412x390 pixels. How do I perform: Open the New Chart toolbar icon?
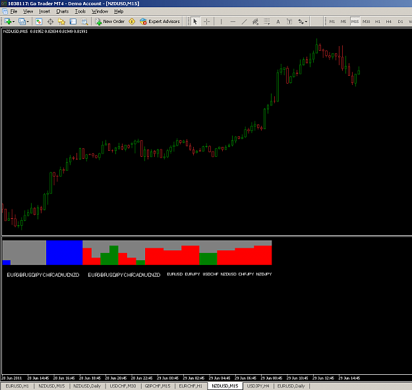tap(8, 22)
